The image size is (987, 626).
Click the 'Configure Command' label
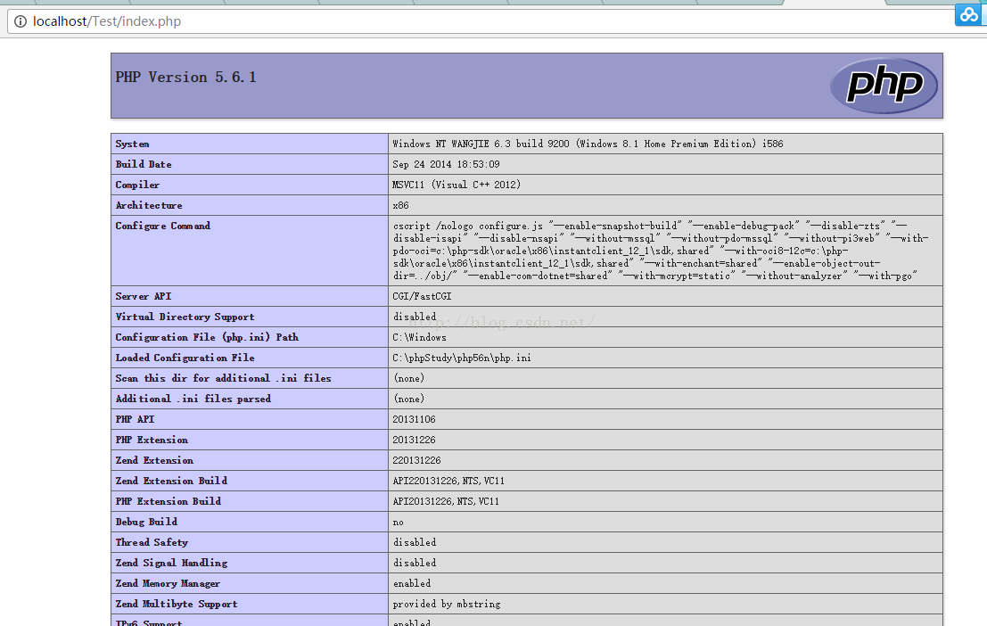tap(162, 227)
